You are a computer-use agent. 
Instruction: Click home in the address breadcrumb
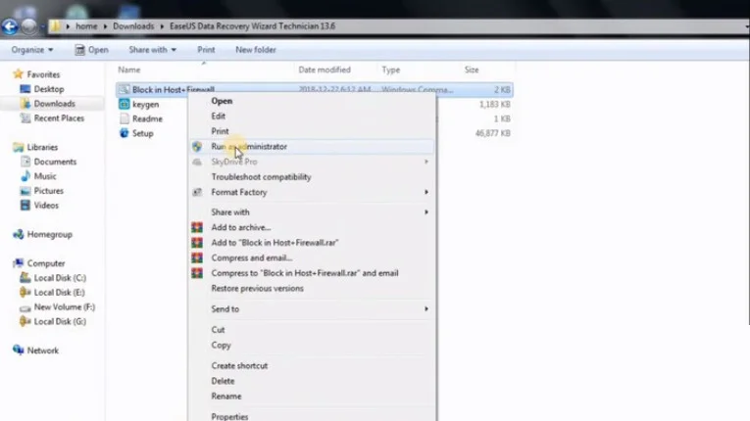click(86, 26)
